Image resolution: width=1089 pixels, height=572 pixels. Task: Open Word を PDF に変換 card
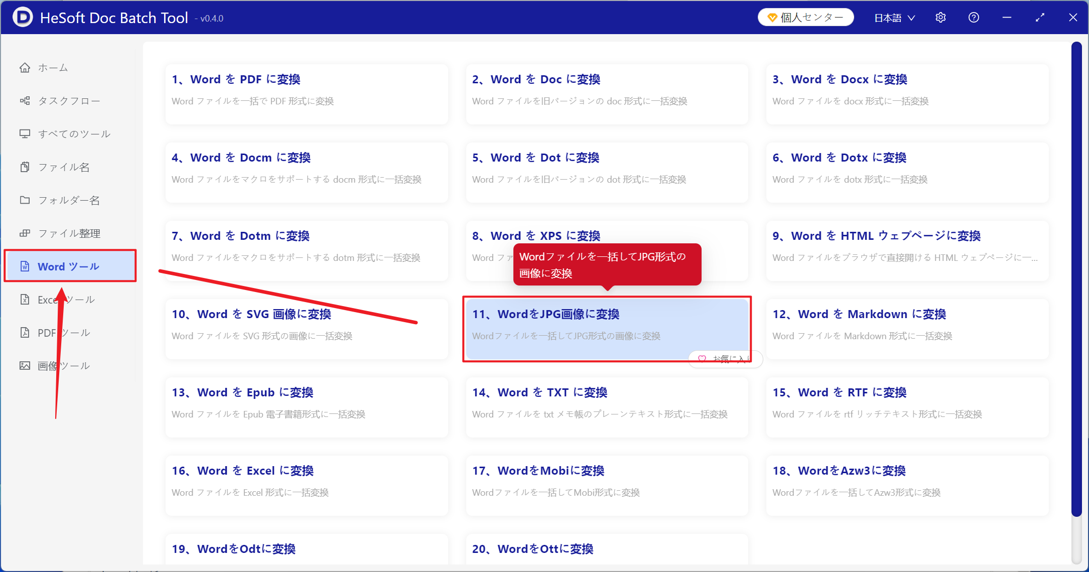click(307, 94)
